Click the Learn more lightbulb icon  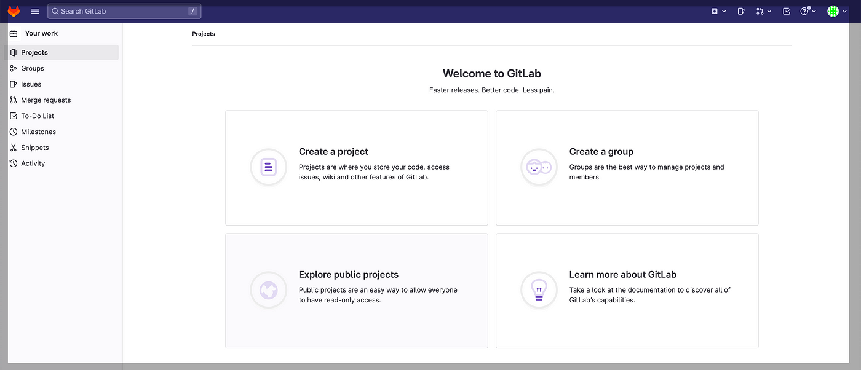click(x=539, y=290)
